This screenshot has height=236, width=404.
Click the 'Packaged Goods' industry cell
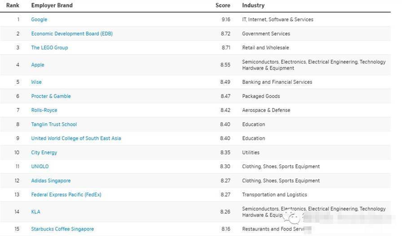(261, 96)
